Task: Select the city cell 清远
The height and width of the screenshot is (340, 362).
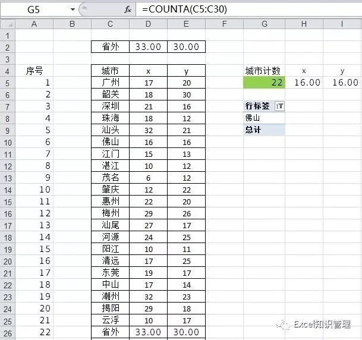Action: point(110,261)
